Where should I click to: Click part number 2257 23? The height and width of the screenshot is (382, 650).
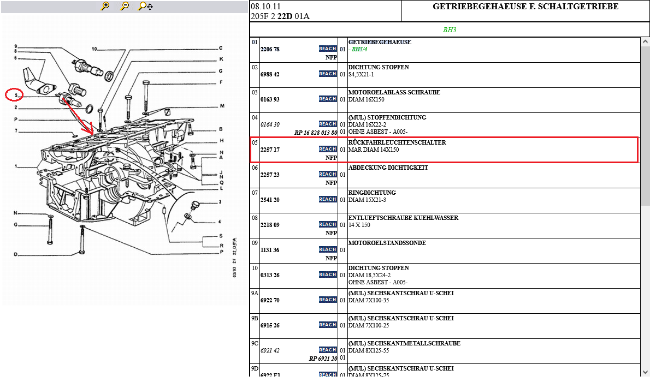[x=270, y=175]
